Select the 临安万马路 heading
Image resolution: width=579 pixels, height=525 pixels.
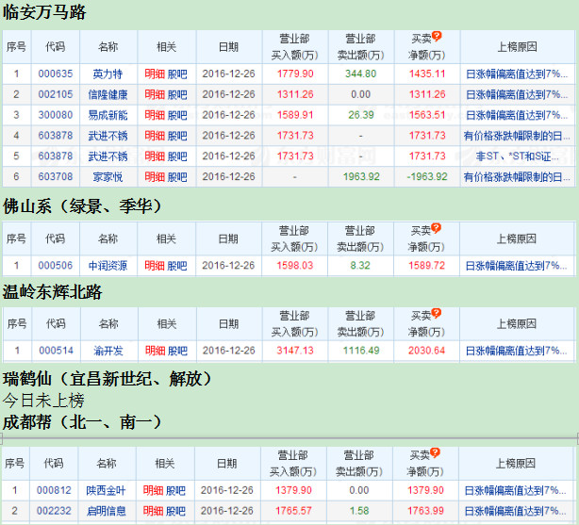tap(44, 12)
